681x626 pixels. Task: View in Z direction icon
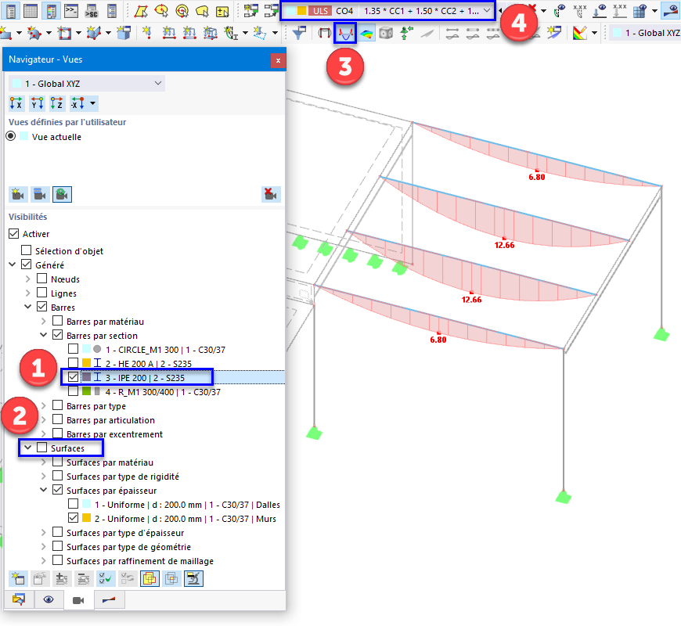[x=57, y=103]
